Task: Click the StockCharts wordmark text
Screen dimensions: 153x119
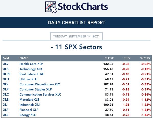Action: click(x=83, y=7)
